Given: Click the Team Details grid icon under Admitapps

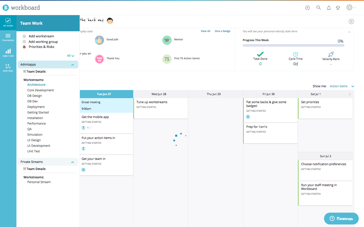Looking at the screenshot, I should (25, 71).
